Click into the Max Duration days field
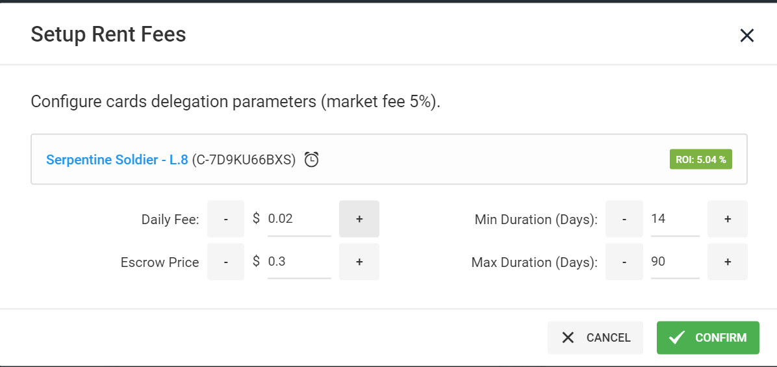 coord(675,262)
